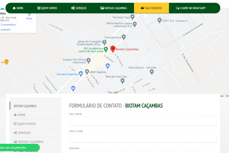Screen dimensions: 229x153
Task: Select the Espaço Pet Clínica Veterinária marker
Action: (89, 60)
